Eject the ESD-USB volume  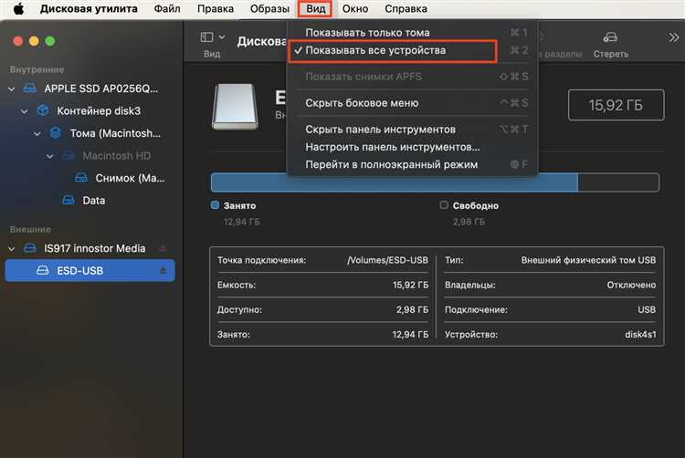[x=163, y=270]
